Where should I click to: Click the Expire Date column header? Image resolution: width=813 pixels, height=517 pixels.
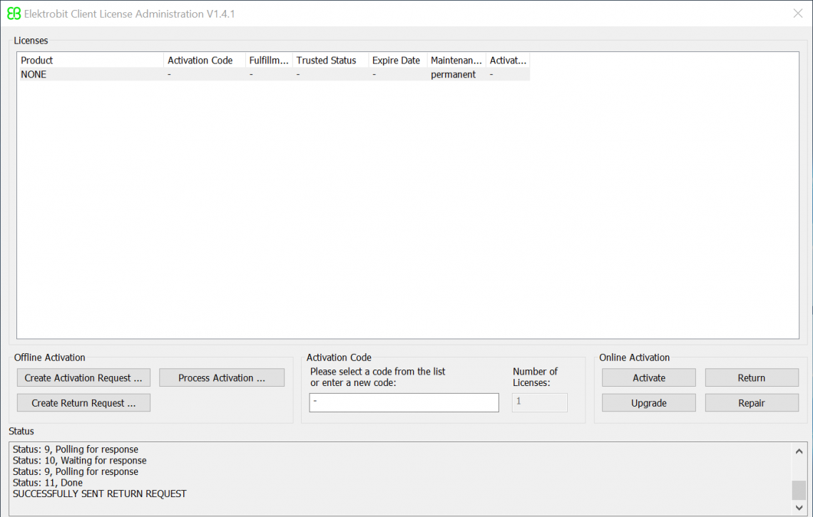397,61
